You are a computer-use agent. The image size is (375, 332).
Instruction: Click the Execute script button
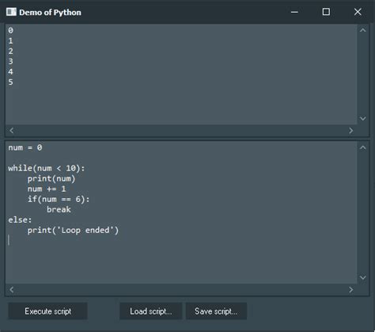click(x=47, y=311)
